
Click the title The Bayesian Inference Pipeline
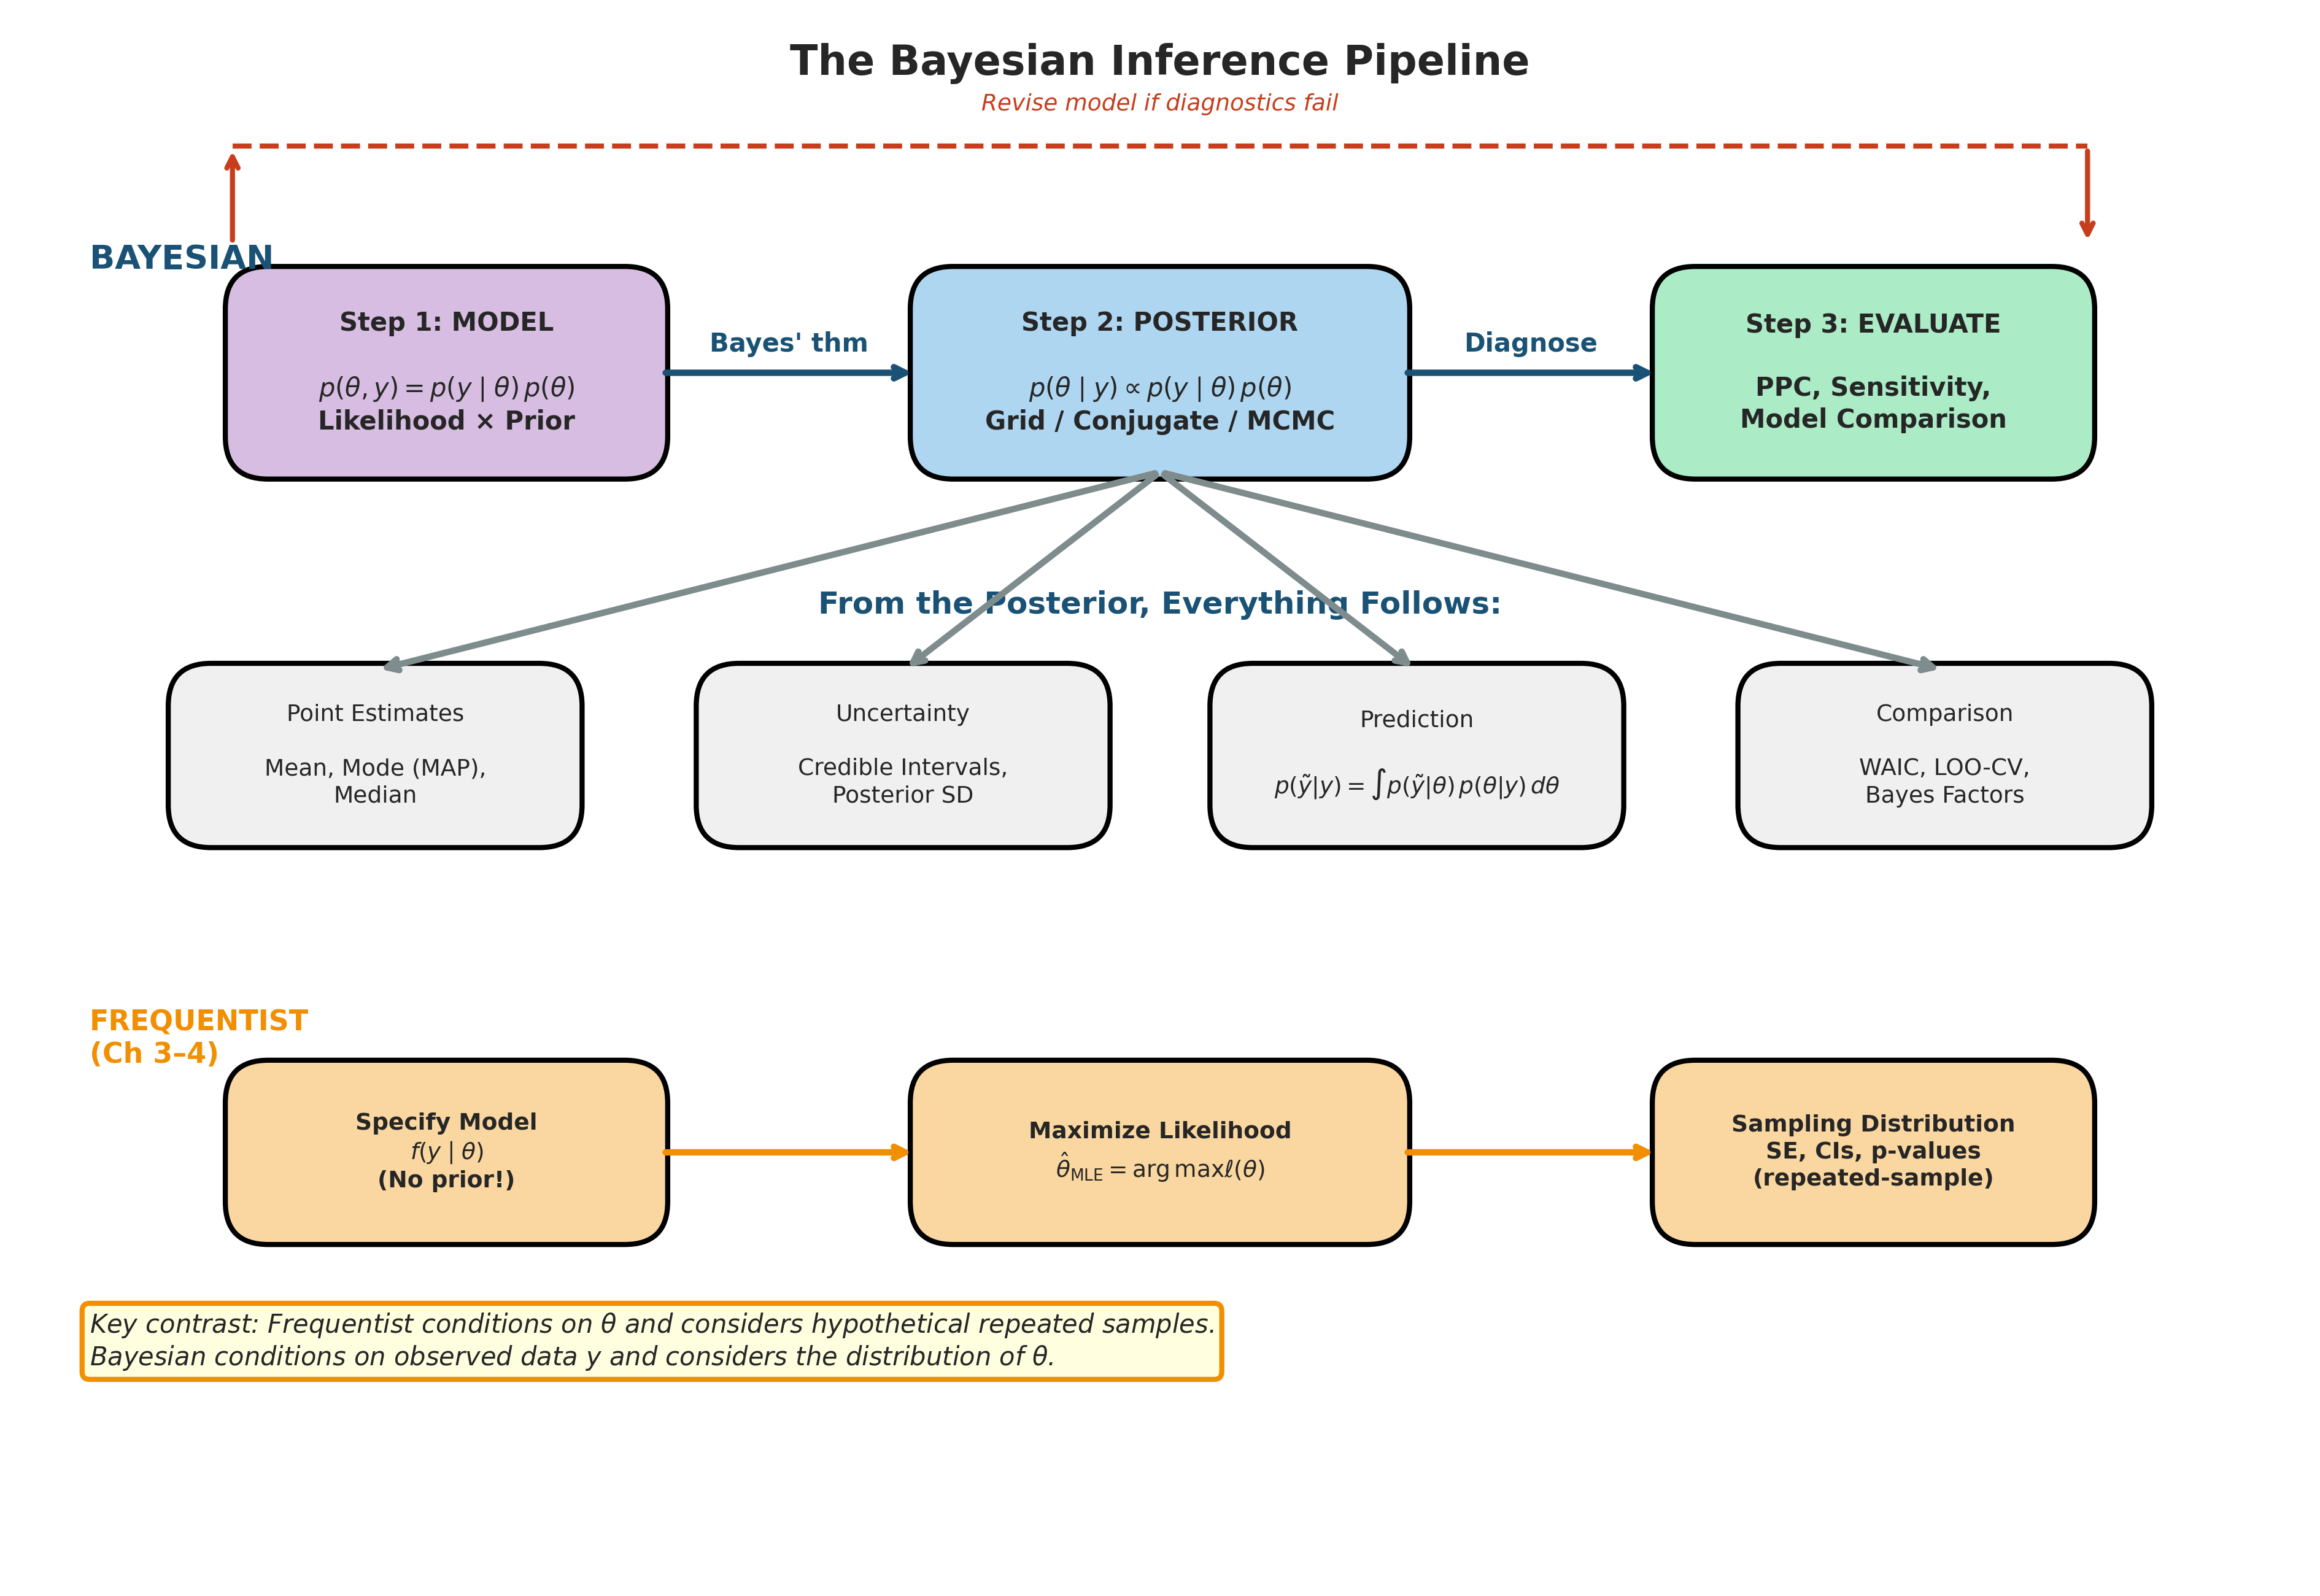(x=1159, y=61)
